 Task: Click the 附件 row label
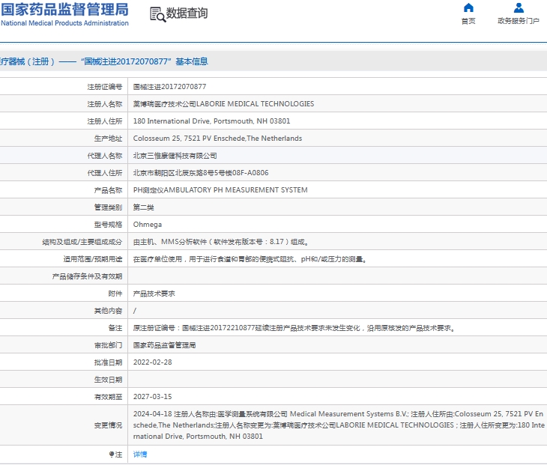tap(115, 294)
